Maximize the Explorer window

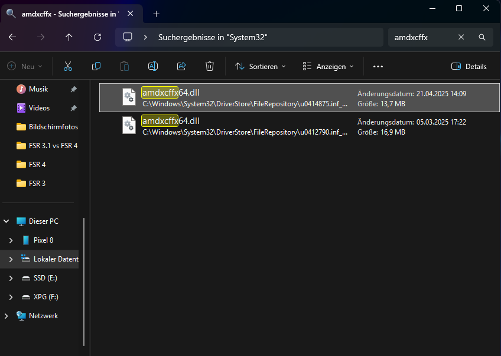click(459, 9)
